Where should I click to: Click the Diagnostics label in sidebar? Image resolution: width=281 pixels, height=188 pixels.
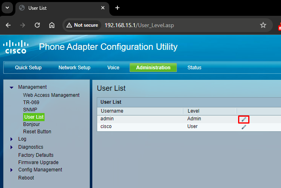point(31,147)
